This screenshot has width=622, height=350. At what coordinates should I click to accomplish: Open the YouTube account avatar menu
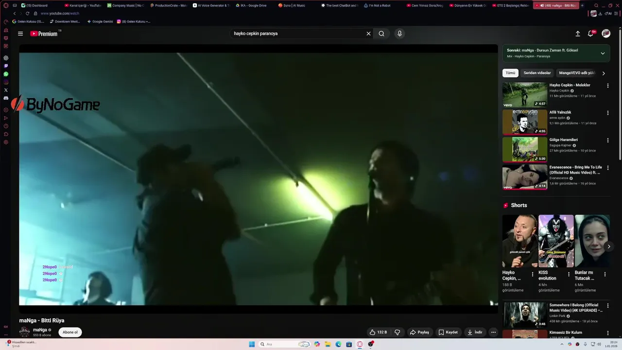[x=606, y=34]
